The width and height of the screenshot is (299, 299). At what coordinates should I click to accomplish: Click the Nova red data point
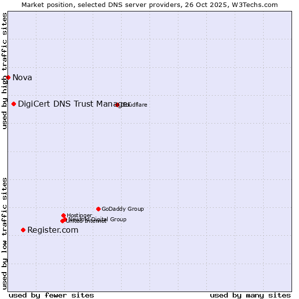click(8, 77)
